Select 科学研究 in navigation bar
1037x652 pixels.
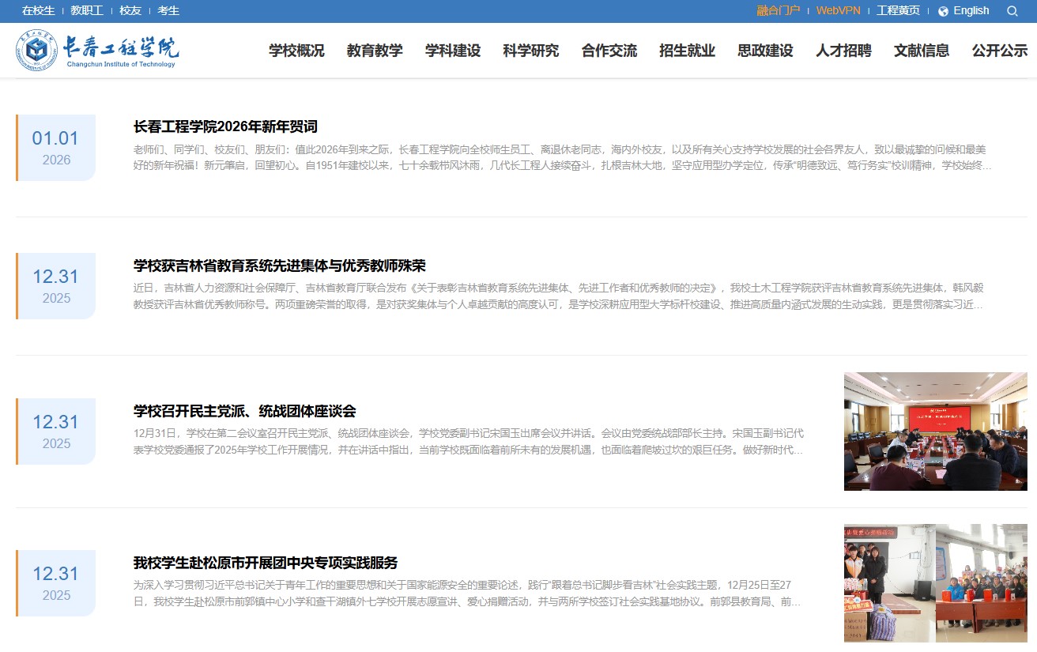[530, 51]
